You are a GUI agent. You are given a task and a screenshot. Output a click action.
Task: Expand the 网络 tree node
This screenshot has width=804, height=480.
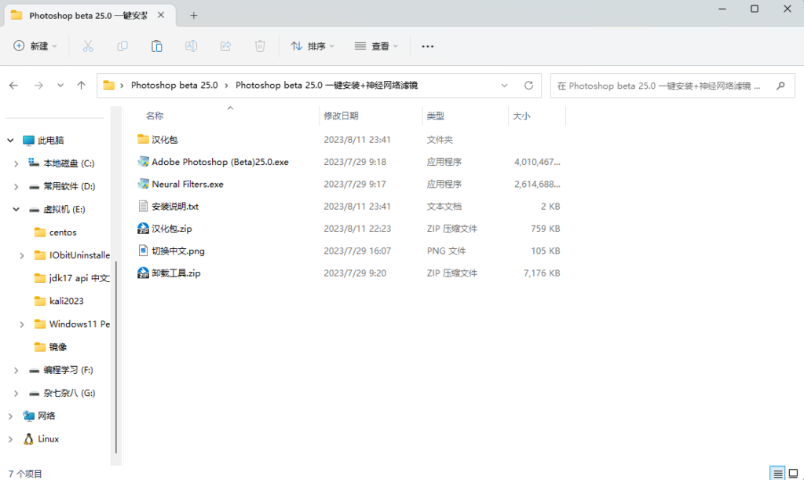[x=10, y=416]
